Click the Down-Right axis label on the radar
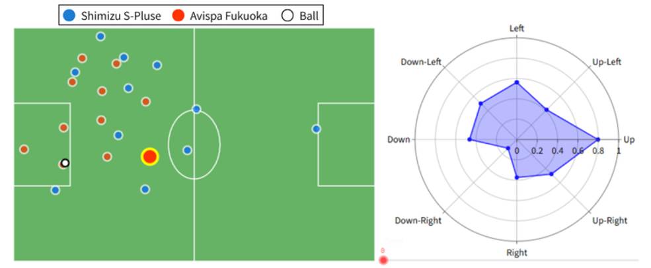The width and height of the screenshot is (651, 268). point(417,220)
